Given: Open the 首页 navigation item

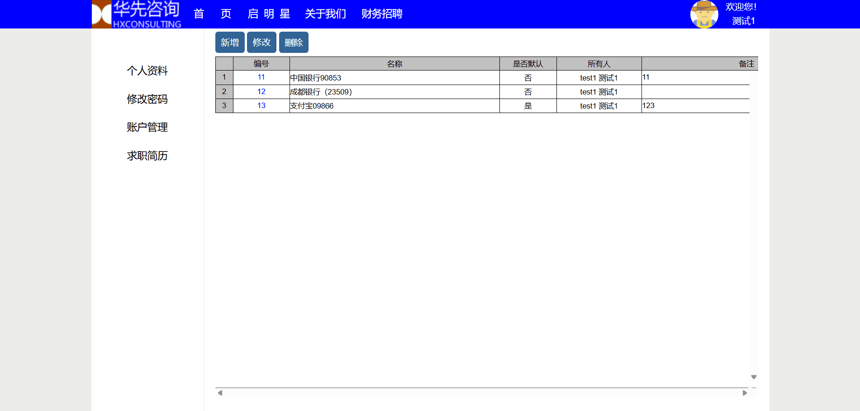Looking at the screenshot, I should tap(212, 14).
